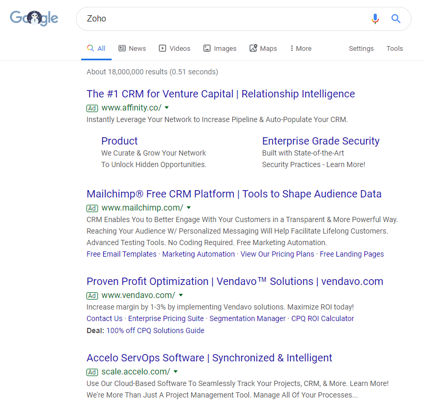This screenshot has height=408, width=424.
Task: Click the Free Email Templates link
Action: click(121, 254)
